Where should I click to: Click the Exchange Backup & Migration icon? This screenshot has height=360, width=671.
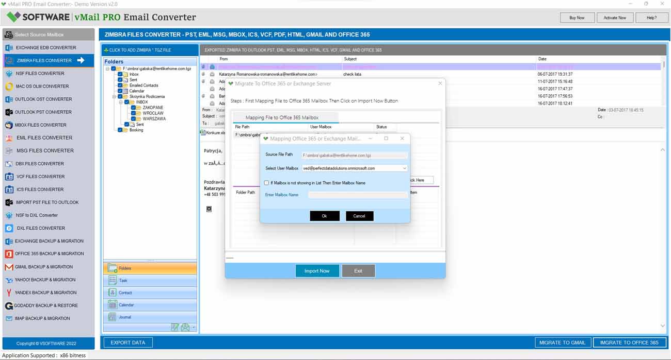click(9, 241)
